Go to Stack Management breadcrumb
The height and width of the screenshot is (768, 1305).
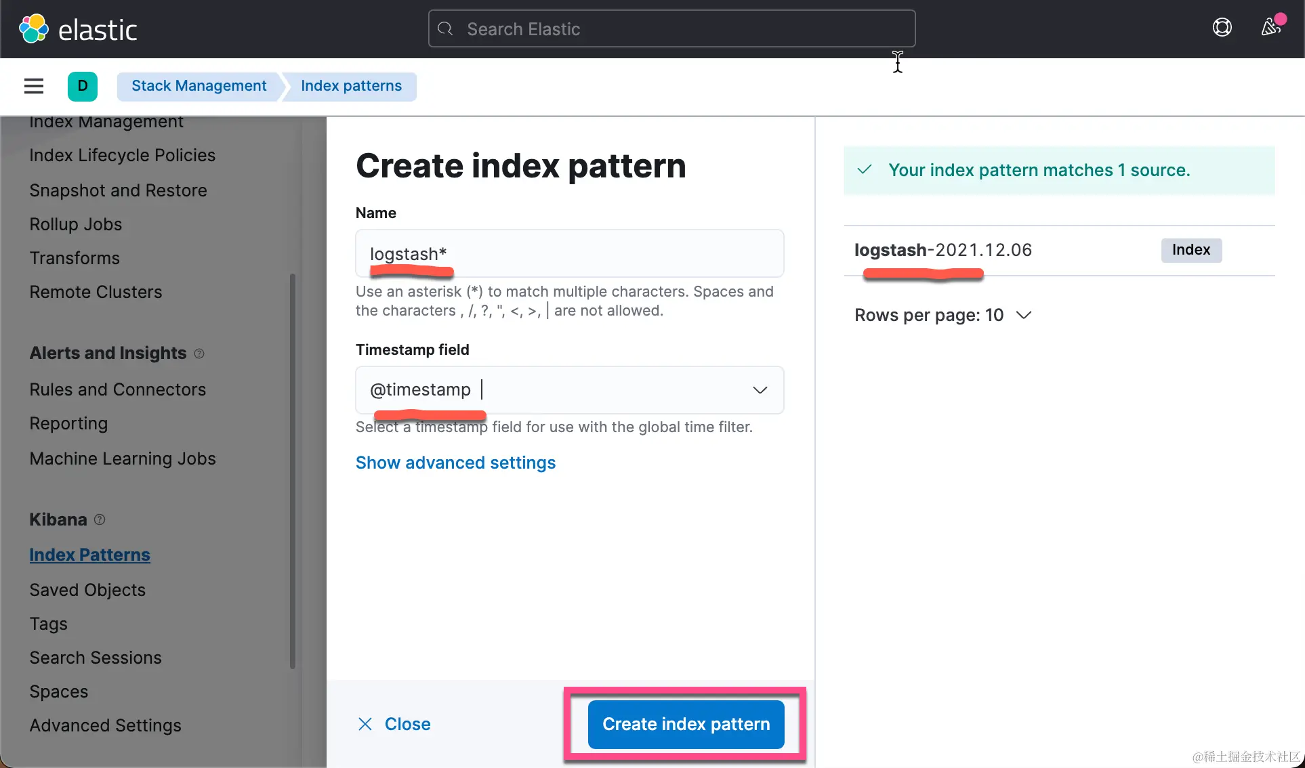point(199,86)
